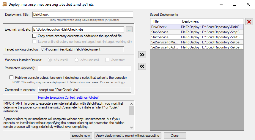
Task: Save deployment using the >> arrow button
Action: tap(142, 55)
